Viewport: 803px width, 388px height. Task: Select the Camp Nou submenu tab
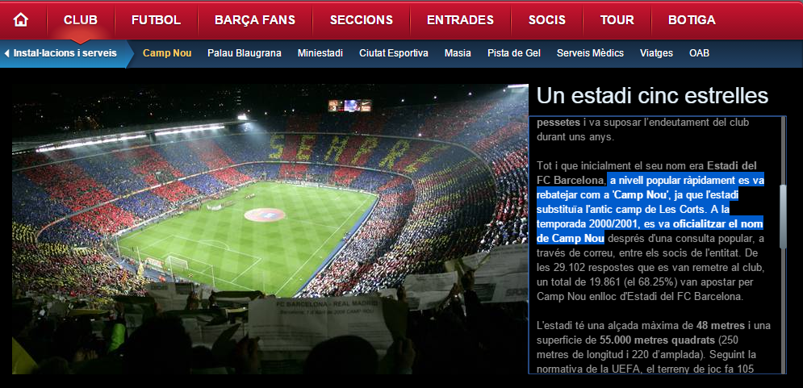[x=167, y=53]
